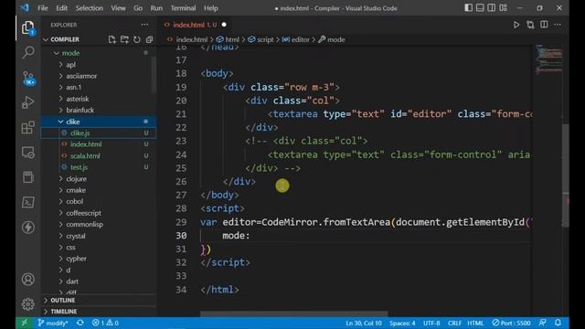Open changes compare icon in editor toolbar
Viewport: 585px width, 329px height.
coord(530,25)
